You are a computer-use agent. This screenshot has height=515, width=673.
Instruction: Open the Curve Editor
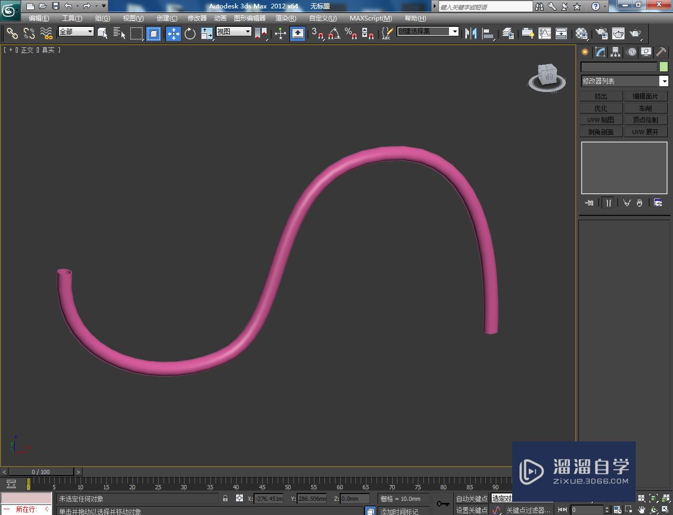click(545, 33)
